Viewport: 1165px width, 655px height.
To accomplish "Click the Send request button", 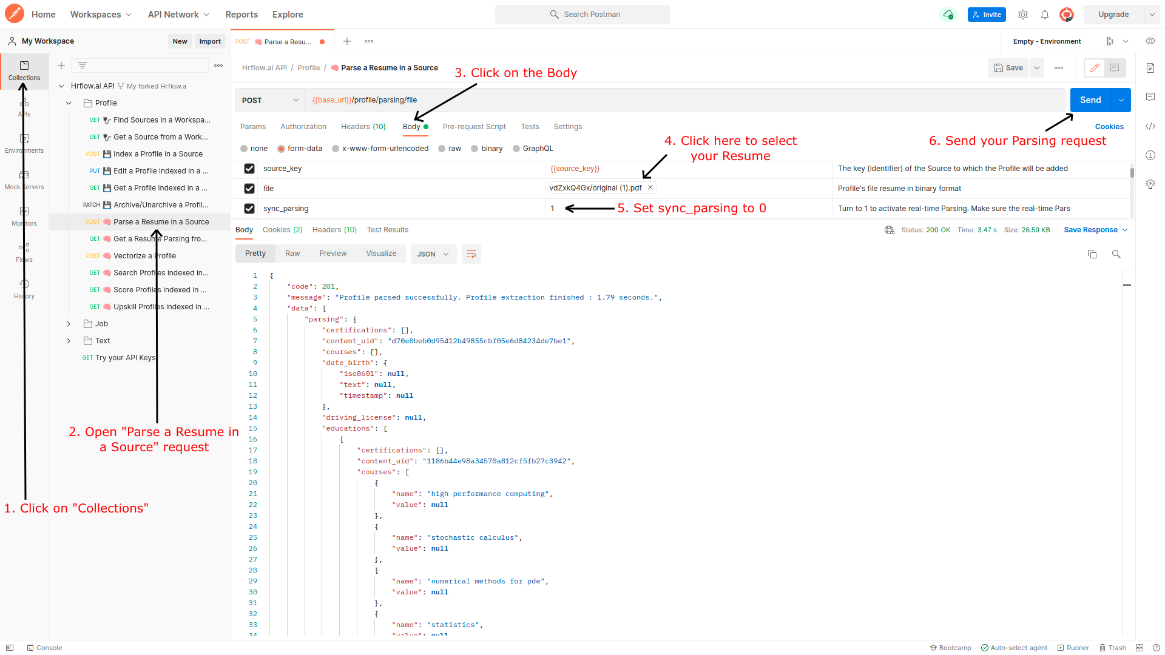I will pos(1090,100).
